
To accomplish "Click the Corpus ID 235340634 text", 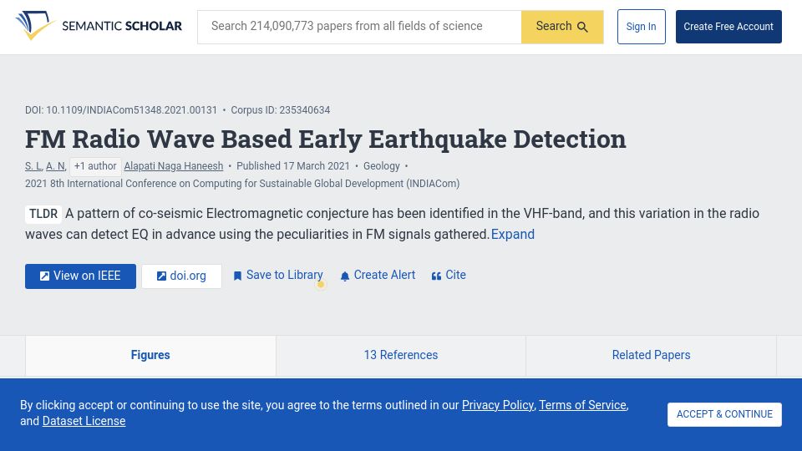I will coord(281,110).
